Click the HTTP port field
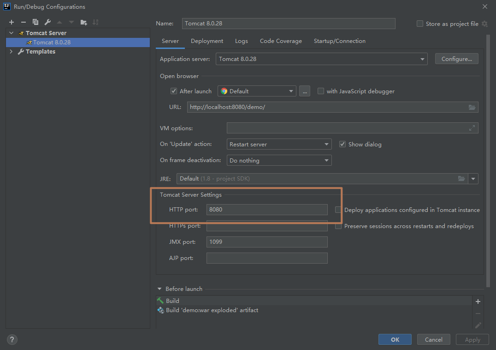 [267, 210]
